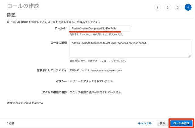Select the current step 4 circle
Image resolution: width=195 pixels, height=128 pixels.
188,7
